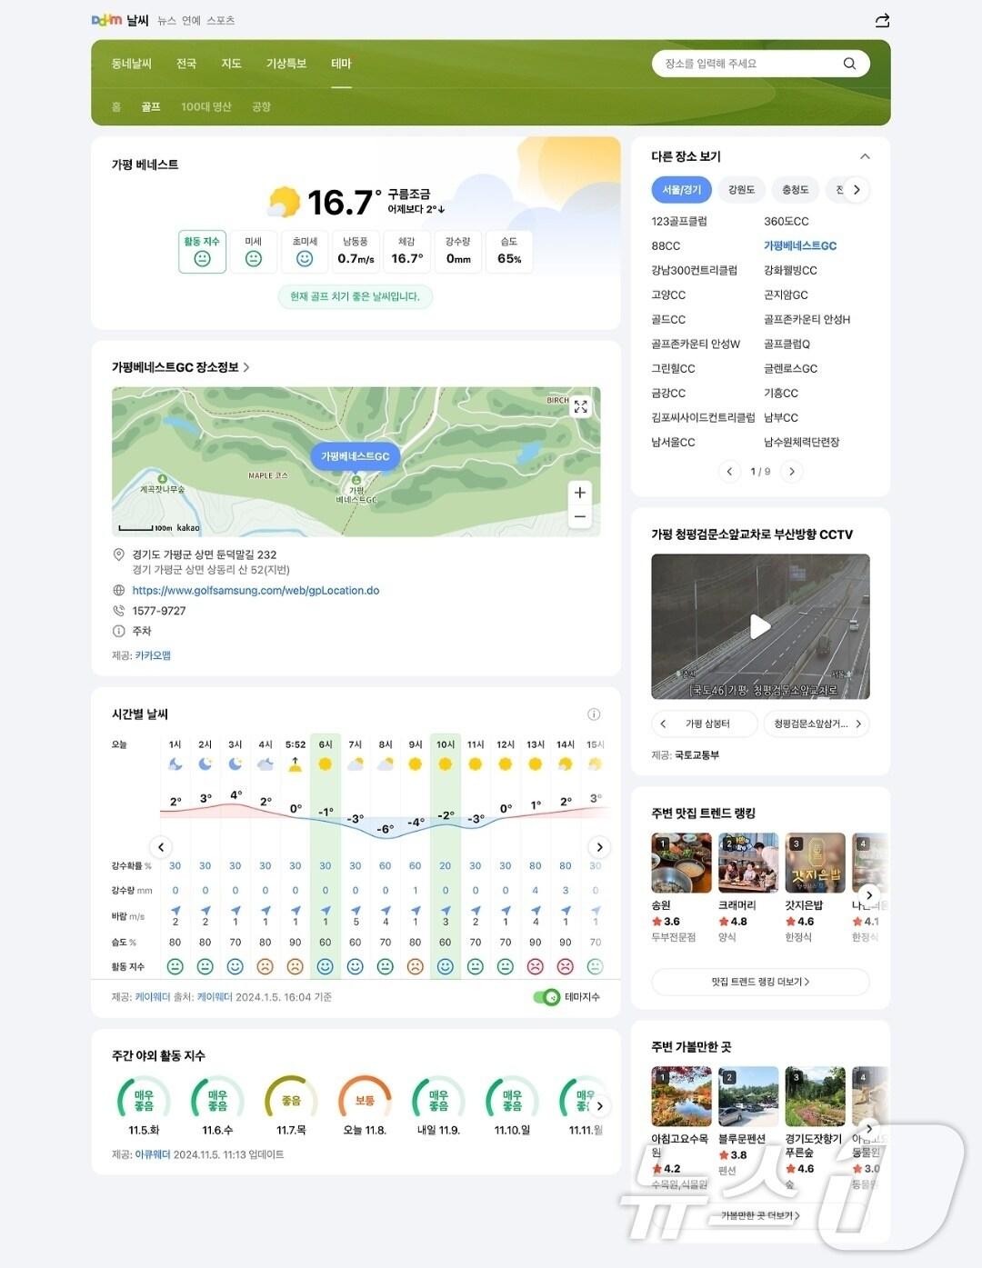
Task: Select the 서울/경기 region chip
Action: pos(681,190)
